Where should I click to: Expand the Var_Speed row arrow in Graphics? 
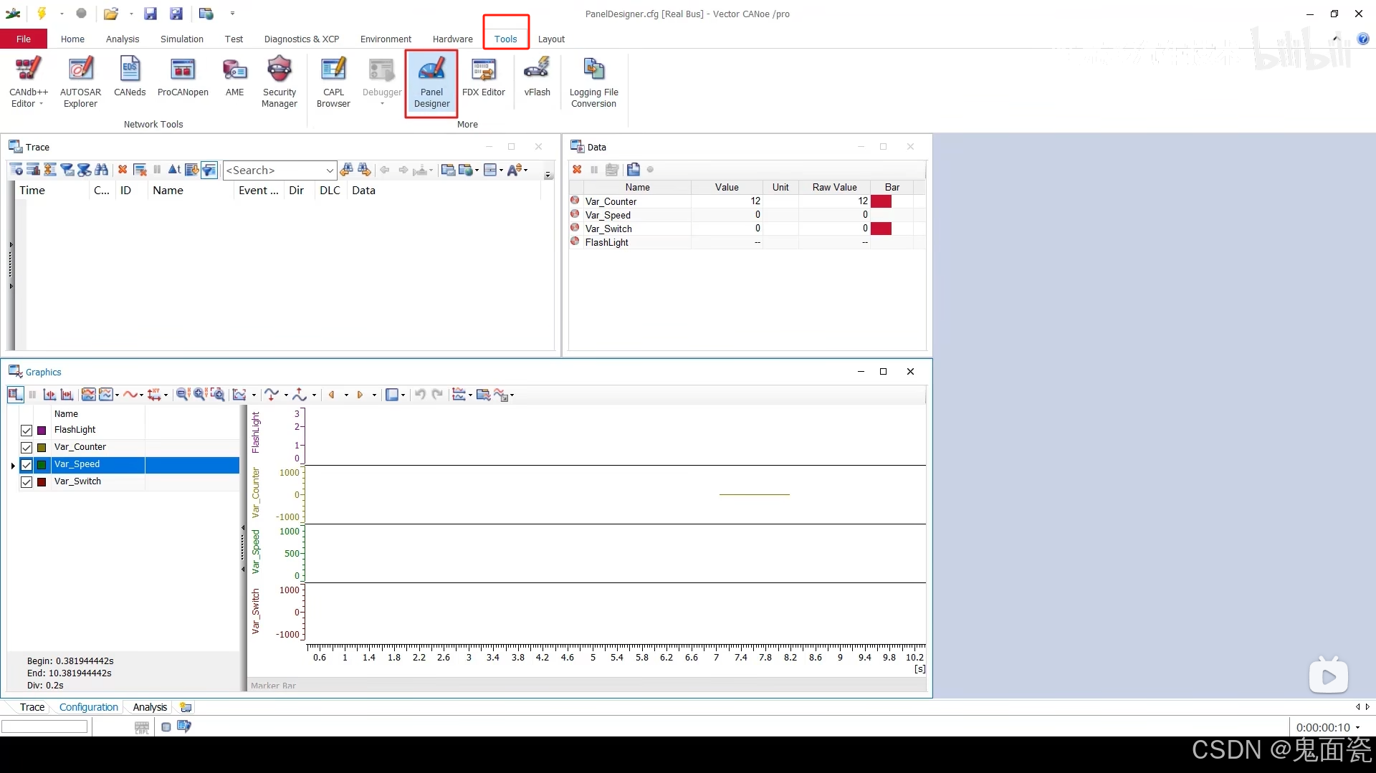tap(13, 466)
